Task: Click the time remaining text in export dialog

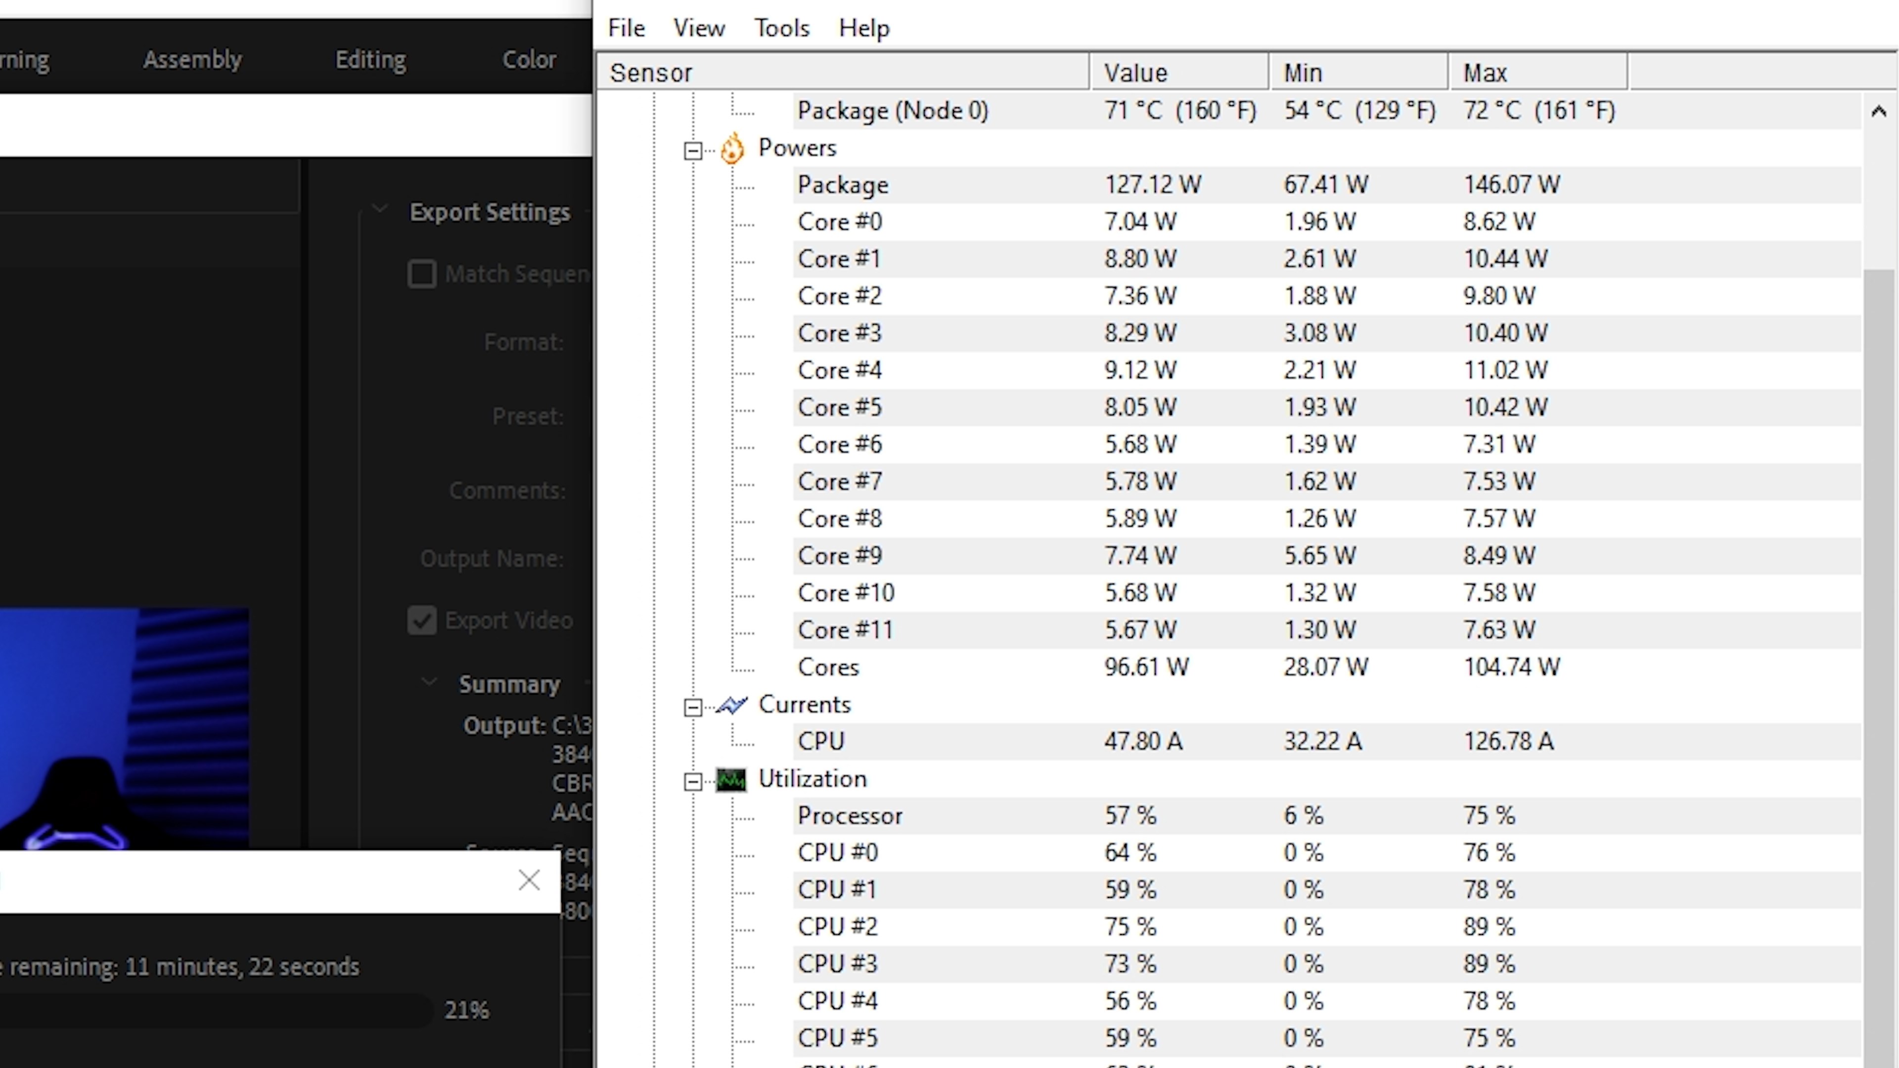Action: [179, 966]
